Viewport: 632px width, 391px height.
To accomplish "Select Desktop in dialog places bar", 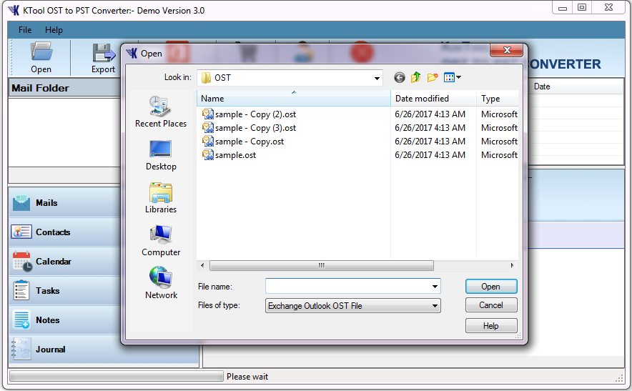I will (161, 156).
